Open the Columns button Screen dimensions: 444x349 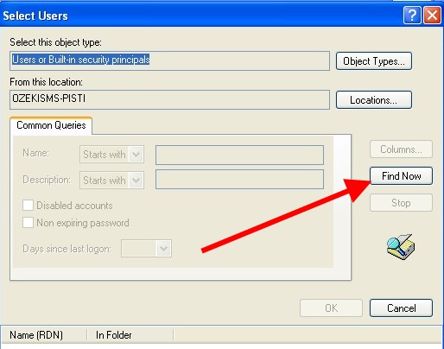(401, 149)
